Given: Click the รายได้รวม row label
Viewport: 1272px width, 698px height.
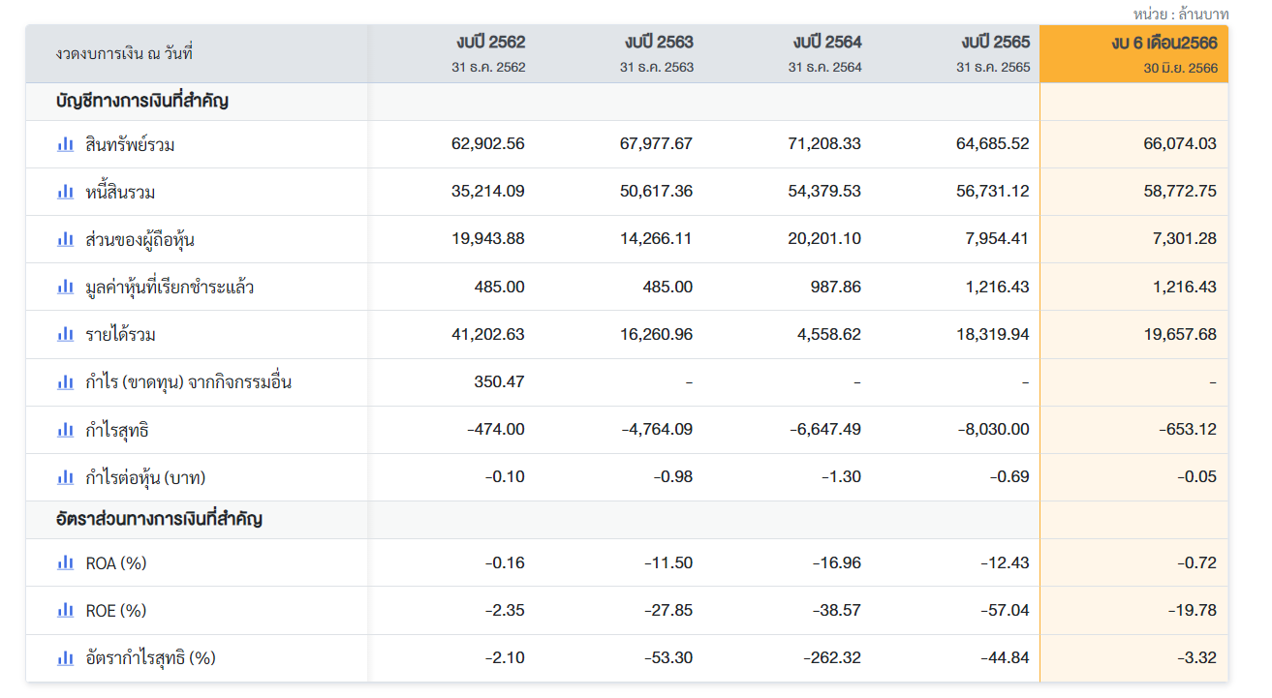Looking at the screenshot, I should point(120,335).
